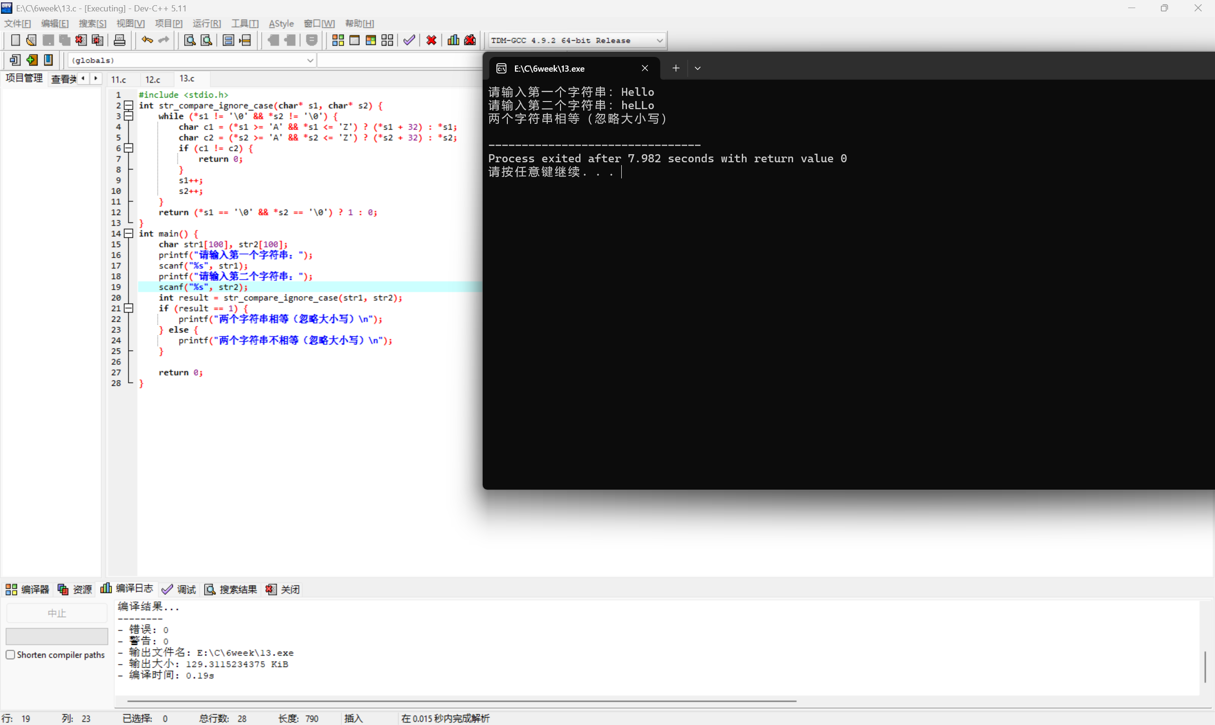The width and height of the screenshot is (1215, 725).
Task: Add a new terminal tab with plus button
Action: tap(676, 68)
